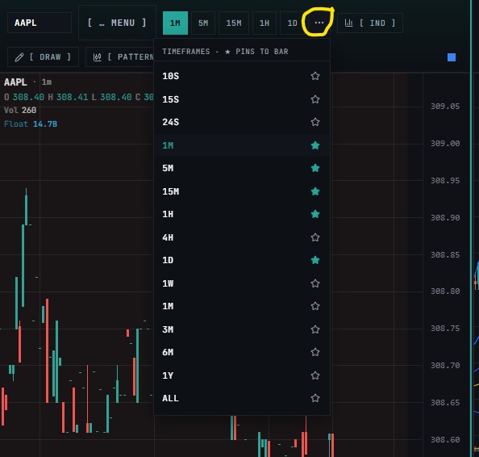The width and height of the screenshot is (479, 457).
Task: Star the ALL timeframe
Action: pyautogui.click(x=315, y=398)
